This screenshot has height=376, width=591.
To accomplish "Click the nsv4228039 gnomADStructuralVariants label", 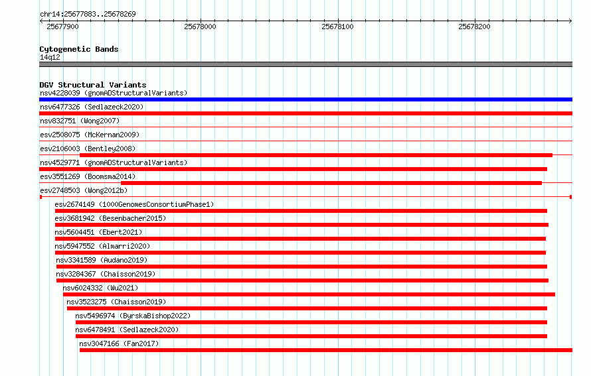I will [114, 93].
